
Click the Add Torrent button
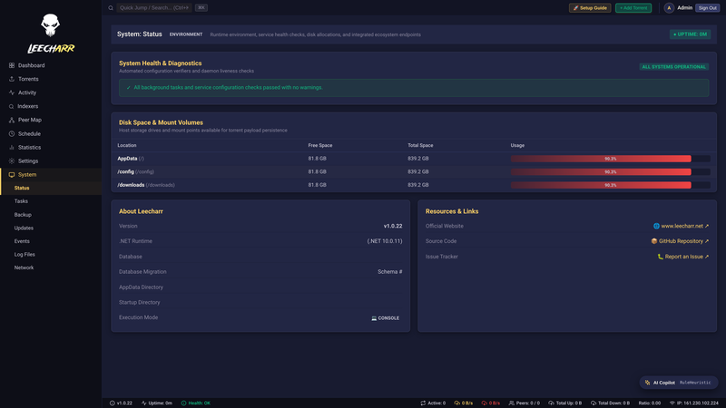[x=633, y=8]
